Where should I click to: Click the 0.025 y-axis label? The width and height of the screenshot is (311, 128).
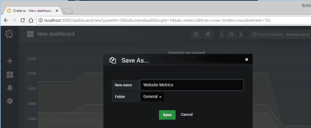32,119
